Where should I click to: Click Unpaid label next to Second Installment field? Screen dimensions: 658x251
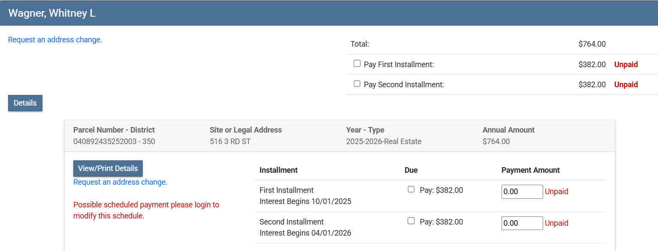click(x=556, y=223)
